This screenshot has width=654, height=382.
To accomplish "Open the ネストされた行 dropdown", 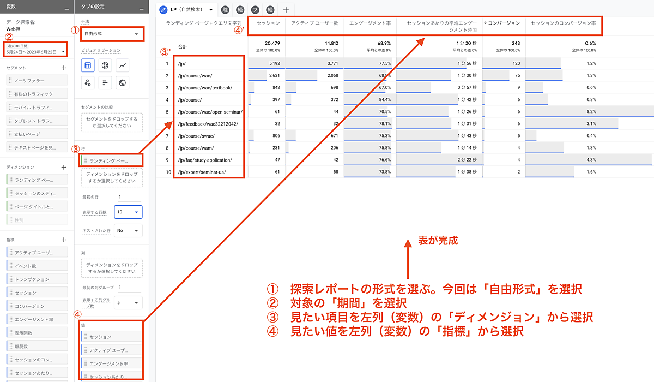I will [x=128, y=230].
